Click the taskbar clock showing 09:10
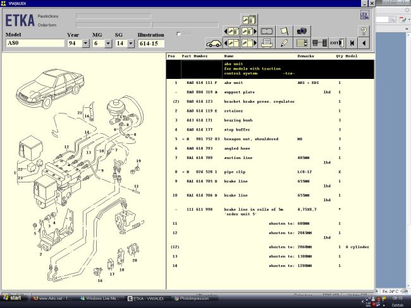 point(398,299)
